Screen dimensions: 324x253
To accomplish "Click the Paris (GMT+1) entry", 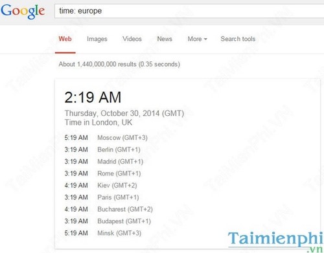I will (x=118, y=197).
